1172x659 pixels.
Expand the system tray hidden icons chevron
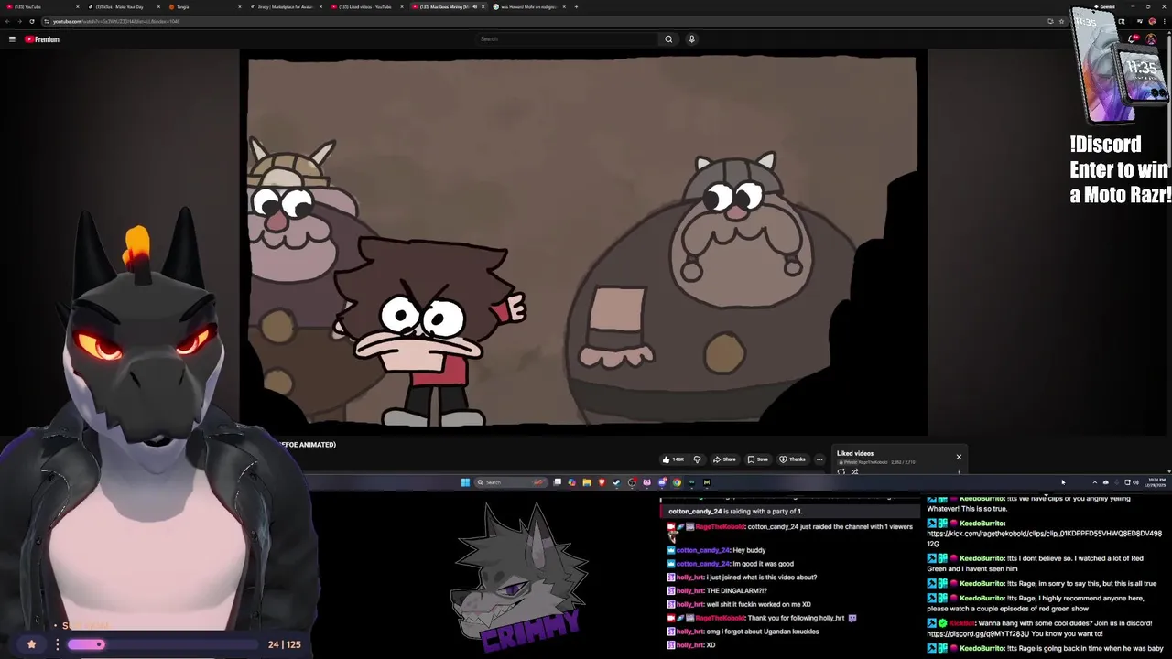[1094, 482]
